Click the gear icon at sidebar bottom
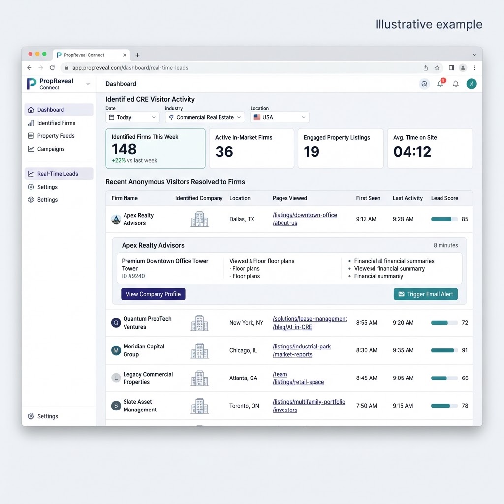The image size is (504, 504). point(31,416)
